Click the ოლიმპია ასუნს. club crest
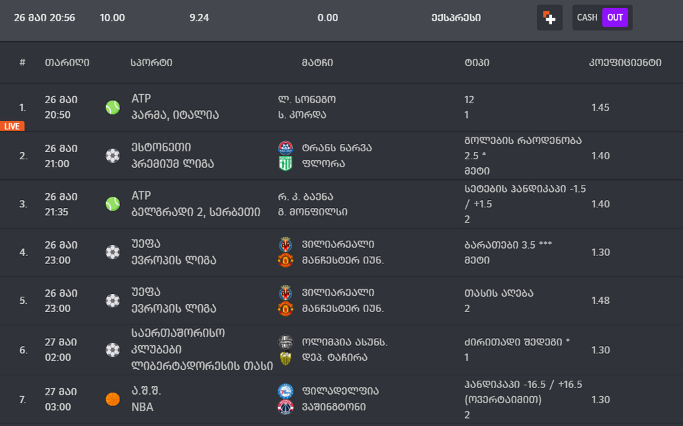 (285, 342)
